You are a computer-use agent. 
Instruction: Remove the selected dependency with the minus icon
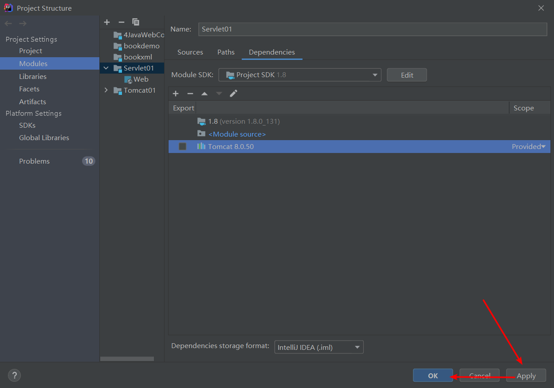[x=190, y=94]
